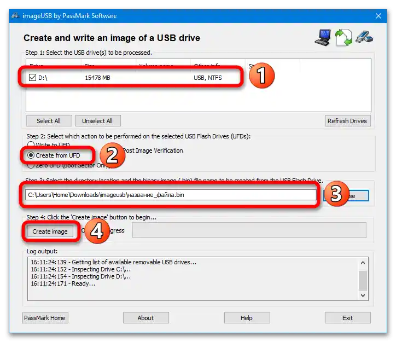Click the log line 'Inspecting Drive C:\...'
396x342 pixels.
(x=81, y=270)
